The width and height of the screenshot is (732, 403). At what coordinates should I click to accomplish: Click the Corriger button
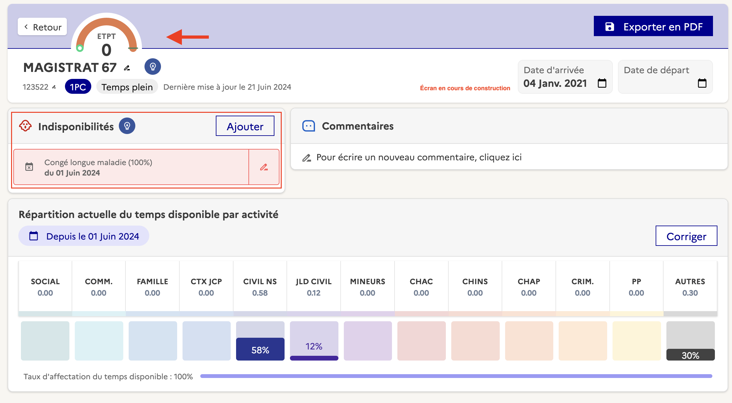(686, 236)
